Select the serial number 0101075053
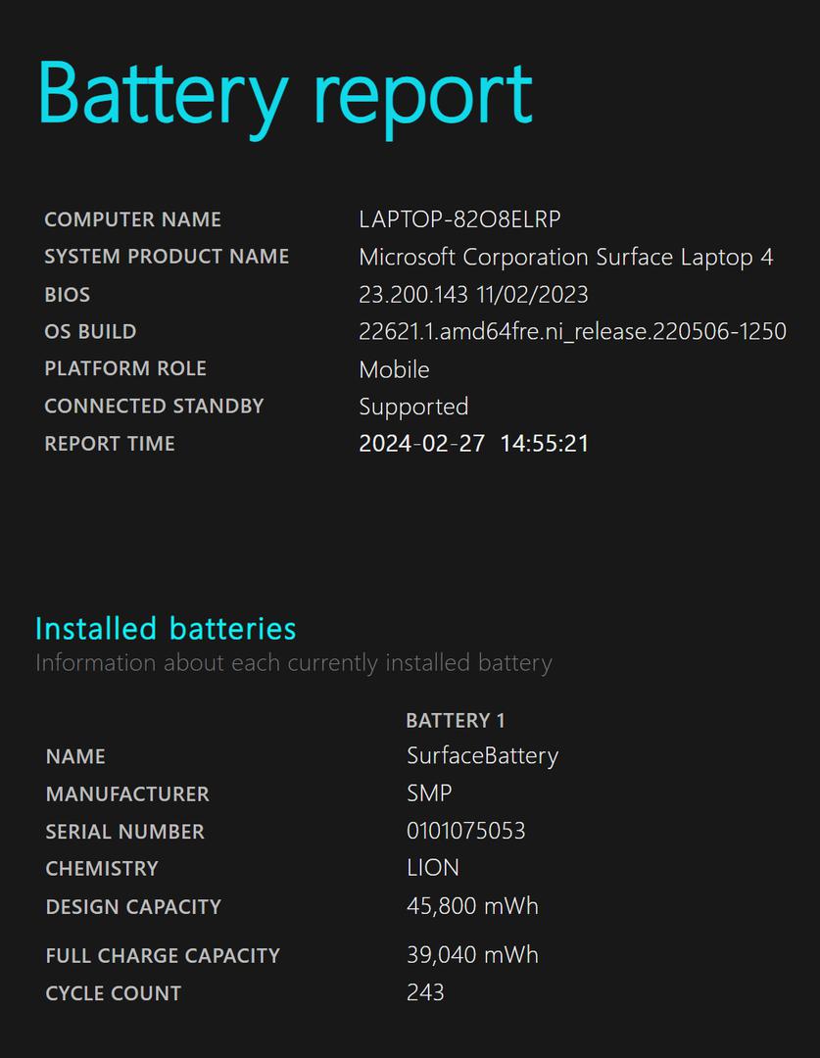This screenshot has height=1058, width=820. point(465,831)
